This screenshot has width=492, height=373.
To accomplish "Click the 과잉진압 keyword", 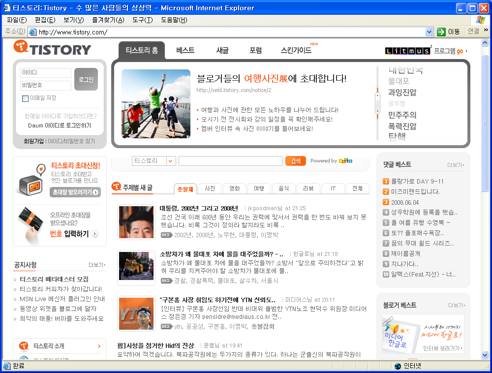I will (402, 92).
